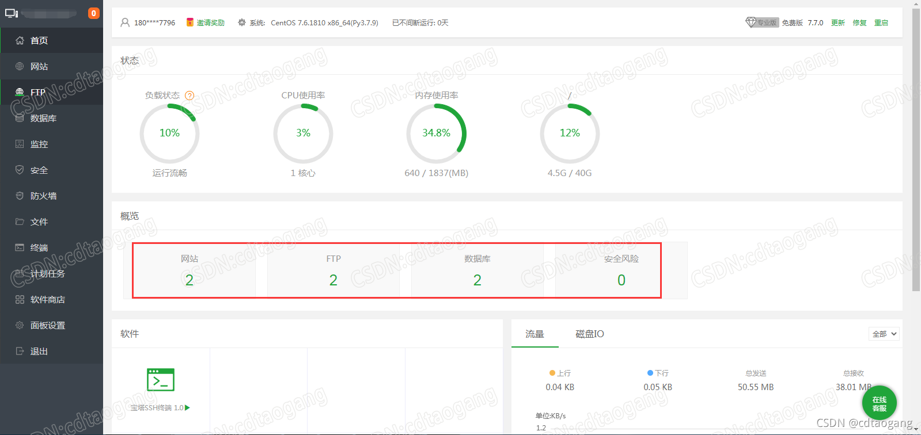Click the gift icon beside 邀请奖励
The width and height of the screenshot is (921, 435).
click(x=189, y=22)
